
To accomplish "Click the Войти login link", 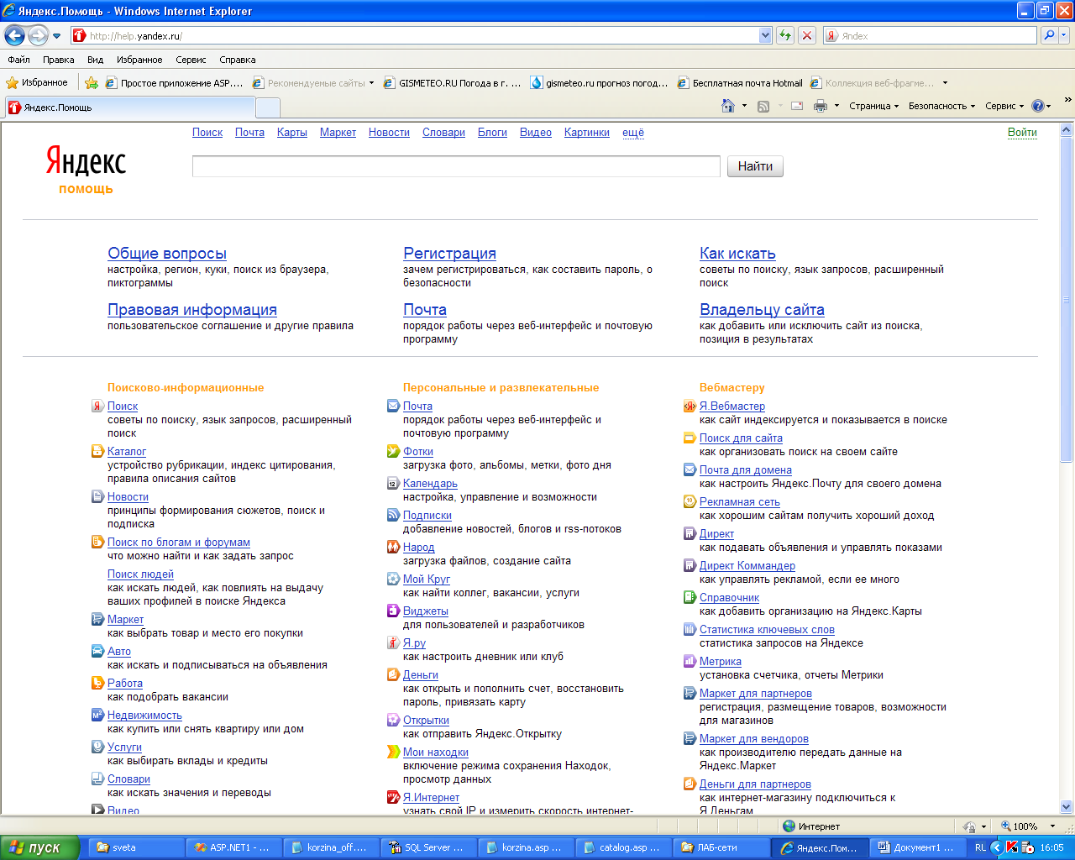I will (1022, 132).
